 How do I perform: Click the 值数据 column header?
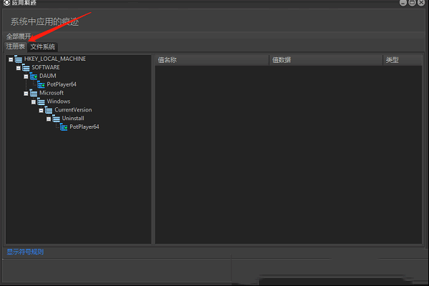(325, 60)
